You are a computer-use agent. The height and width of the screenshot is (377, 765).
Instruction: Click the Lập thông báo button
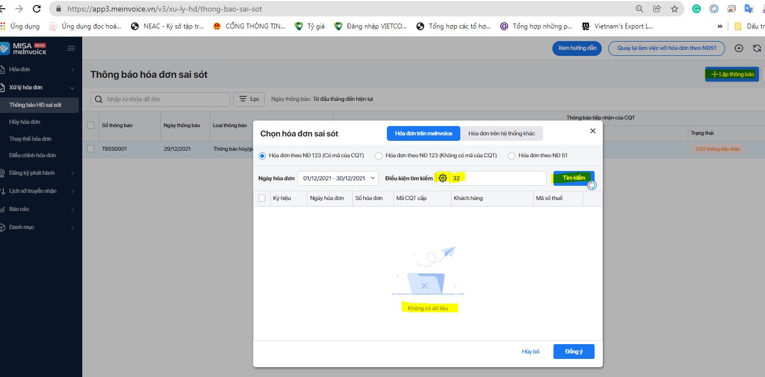(732, 74)
